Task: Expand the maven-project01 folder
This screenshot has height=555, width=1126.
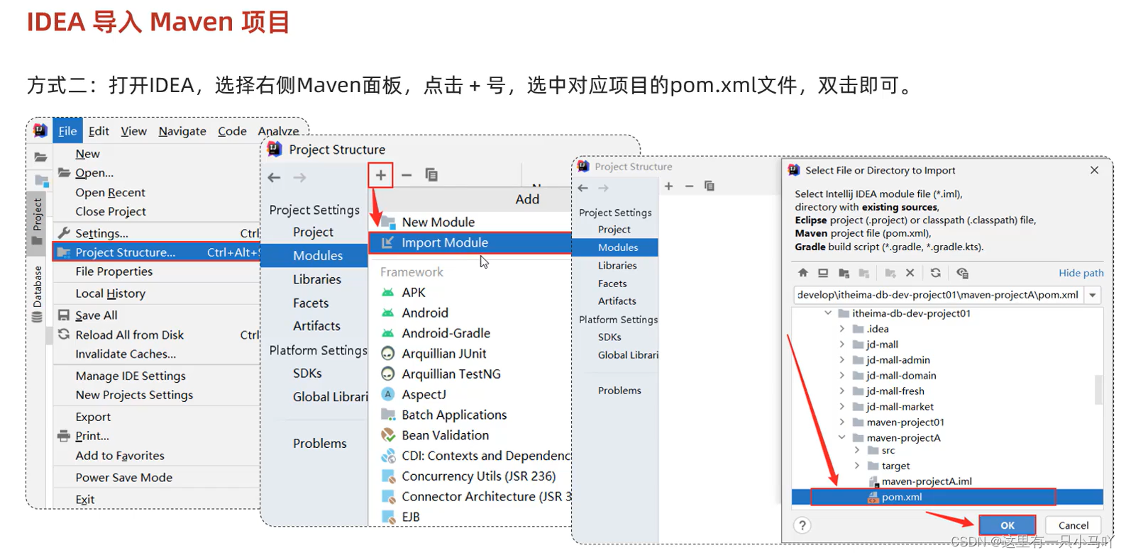Action: (x=842, y=422)
